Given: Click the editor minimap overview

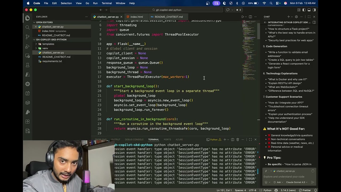Looking at the screenshot, I should coord(250,51).
